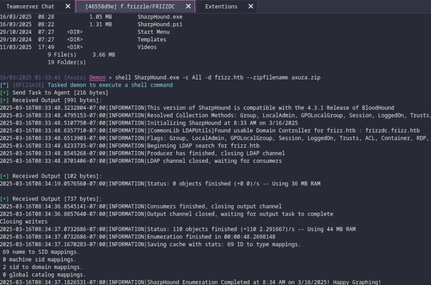Click the Videos directory entry
Viewport: 431px width, 285px height.
coord(147,47)
